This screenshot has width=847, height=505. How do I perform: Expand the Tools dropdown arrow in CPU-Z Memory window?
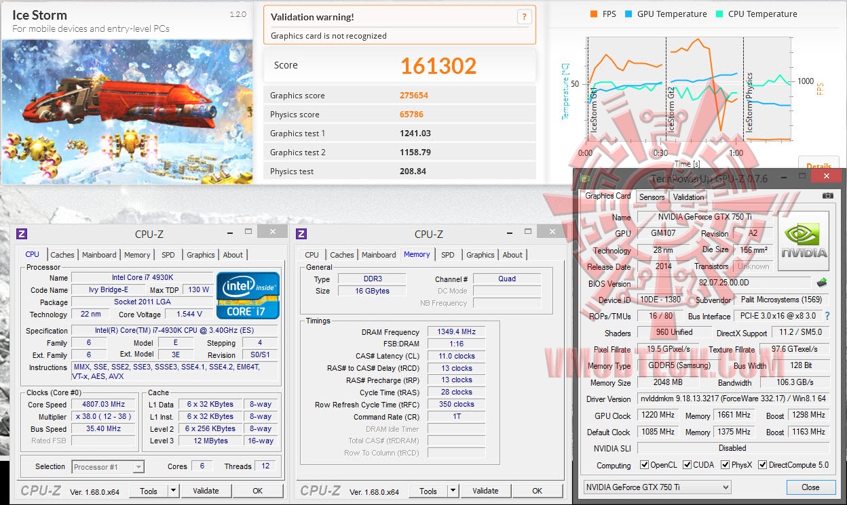click(x=453, y=491)
